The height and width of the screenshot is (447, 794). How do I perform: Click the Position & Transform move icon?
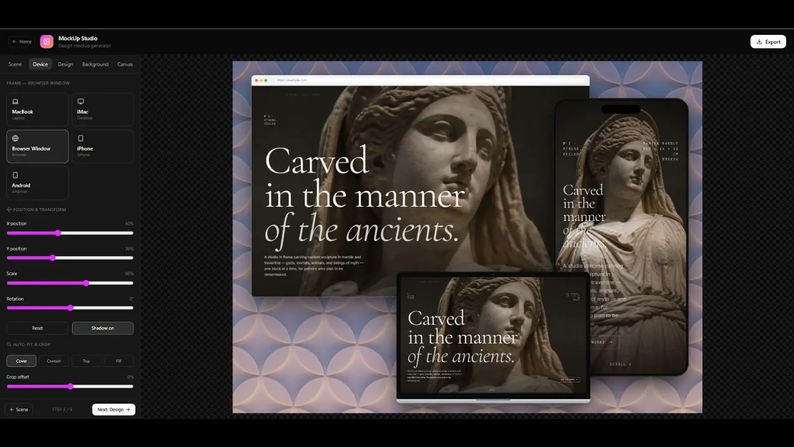pyautogui.click(x=9, y=210)
